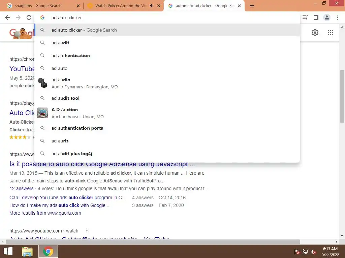Reload the current page
The height and width of the screenshot is (258, 345).
click(29, 17)
